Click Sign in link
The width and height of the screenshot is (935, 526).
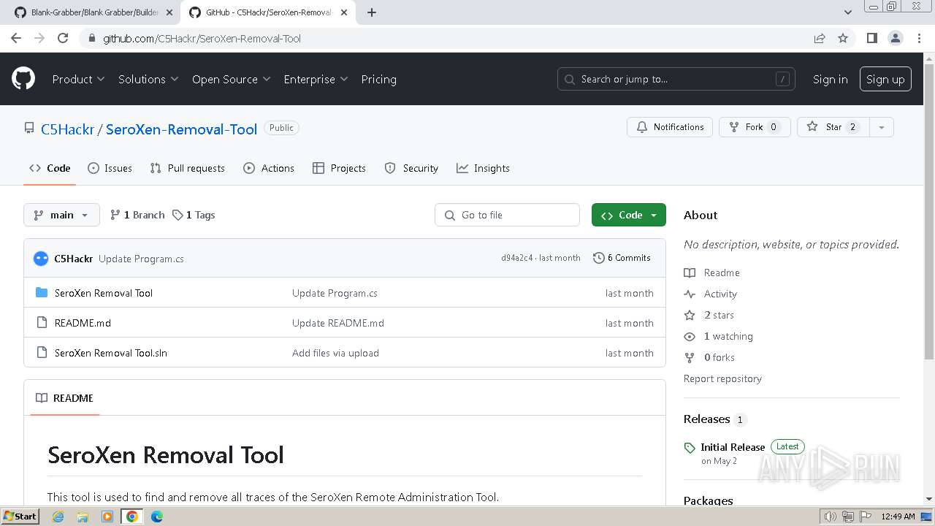pyautogui.click(x=831, y=79)
